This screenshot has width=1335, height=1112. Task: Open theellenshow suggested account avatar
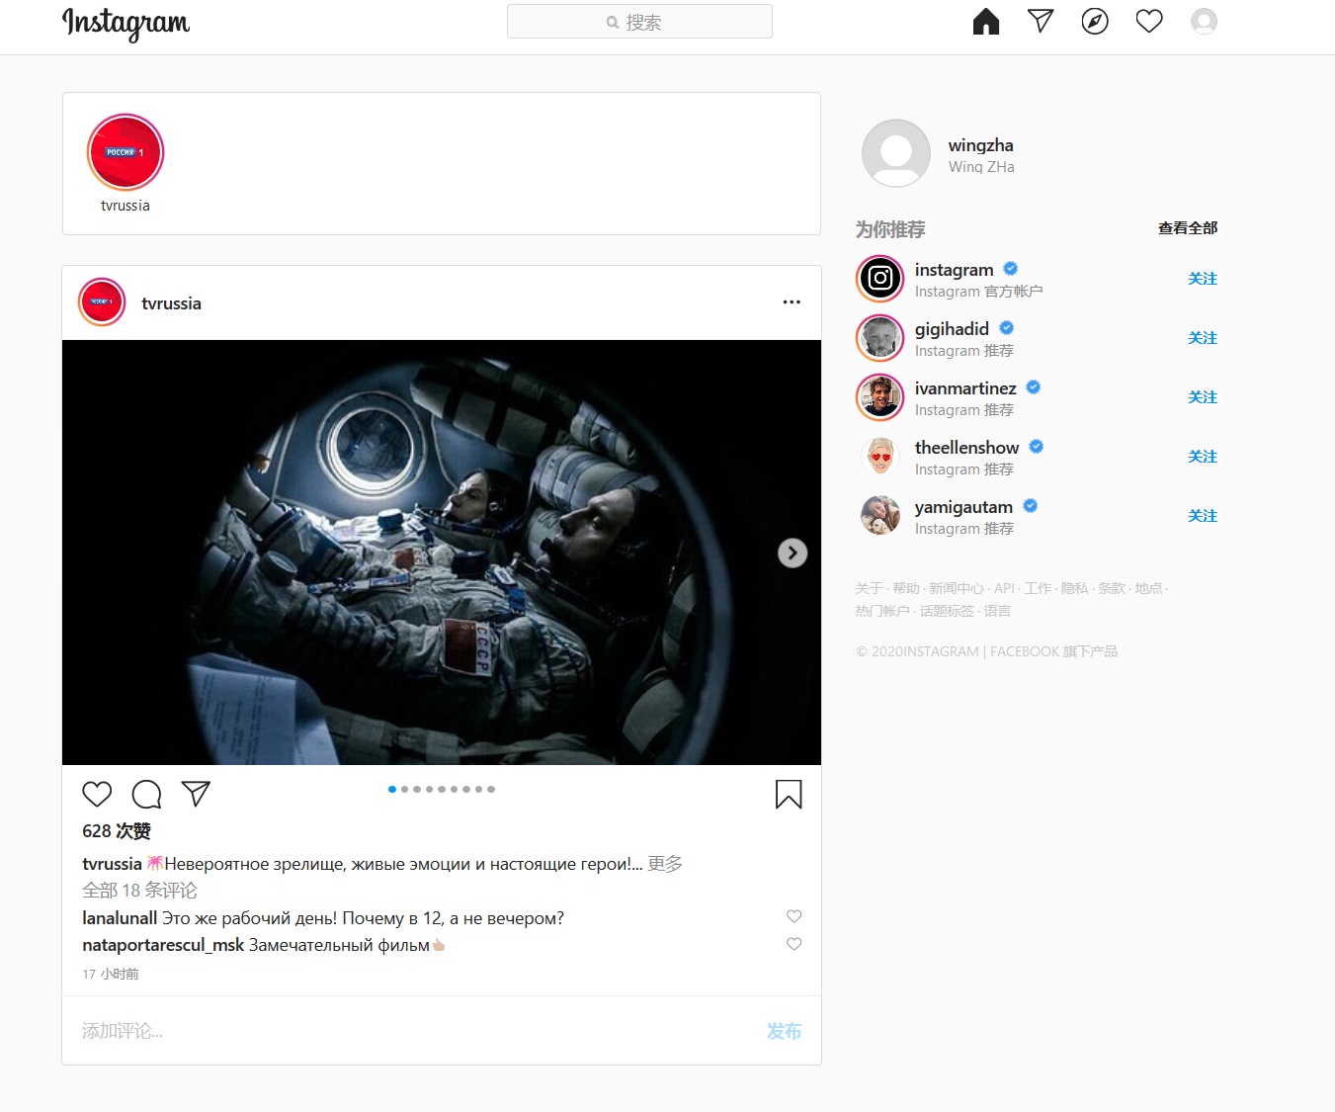[879, 457]
